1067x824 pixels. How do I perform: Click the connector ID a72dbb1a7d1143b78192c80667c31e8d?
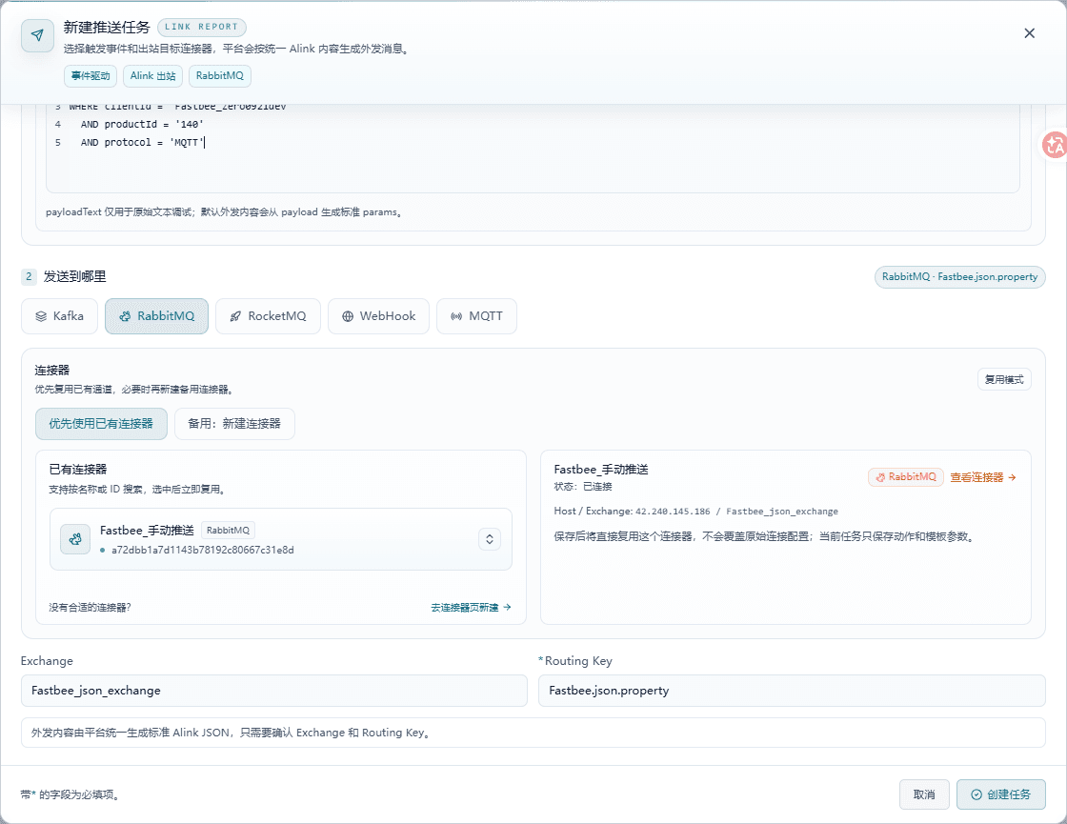click(203, 550)
